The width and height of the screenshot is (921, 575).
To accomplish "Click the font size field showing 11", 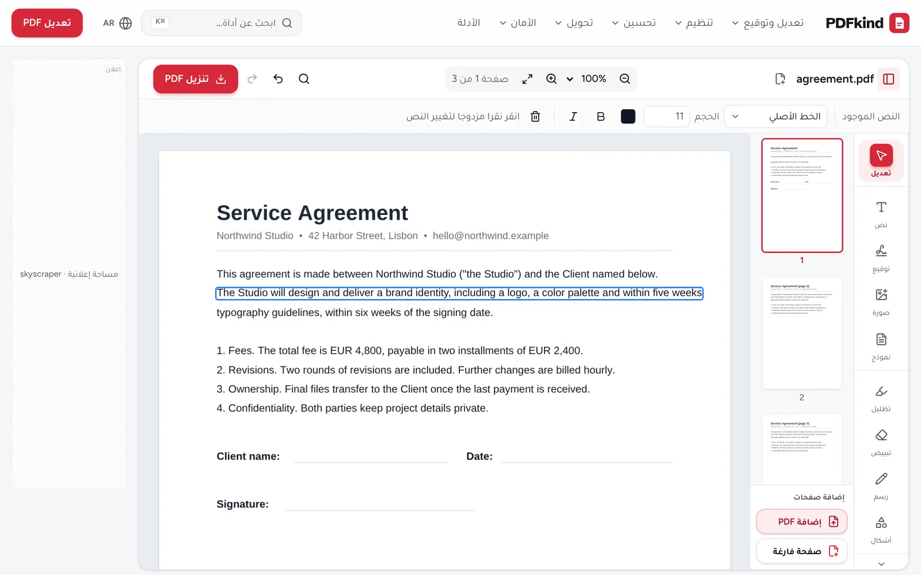I will click(667, 116).
